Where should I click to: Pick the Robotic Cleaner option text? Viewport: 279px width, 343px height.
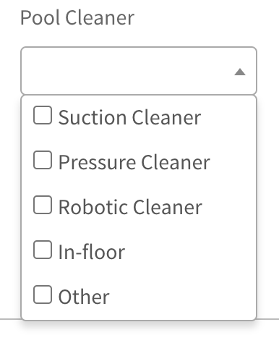130,207
